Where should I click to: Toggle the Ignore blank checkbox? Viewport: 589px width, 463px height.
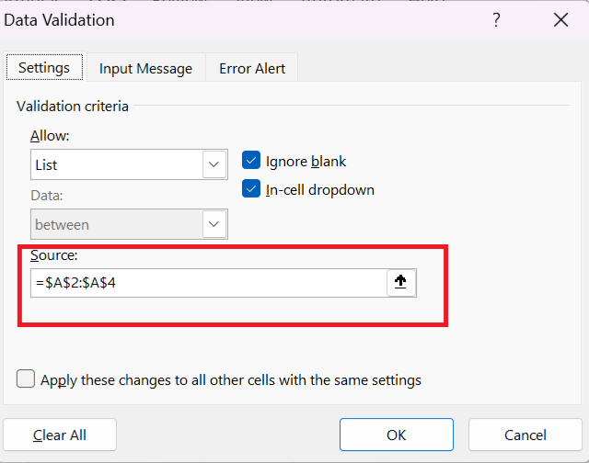[251, 161]
